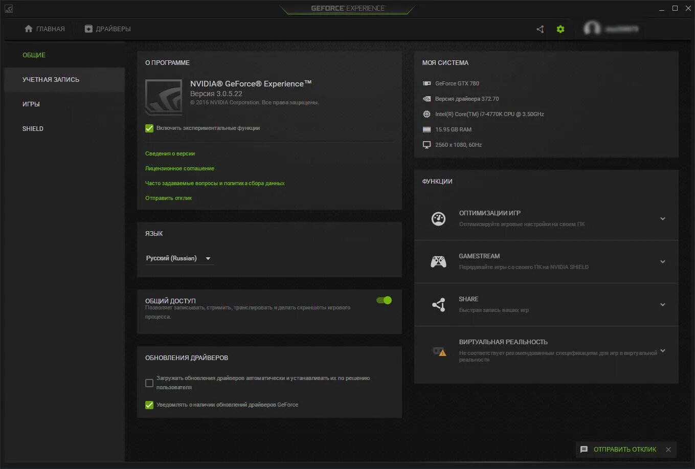Open the Часто задаваемые вопросы link
This screenshot has width=695, height=469.
coord(215,183)
